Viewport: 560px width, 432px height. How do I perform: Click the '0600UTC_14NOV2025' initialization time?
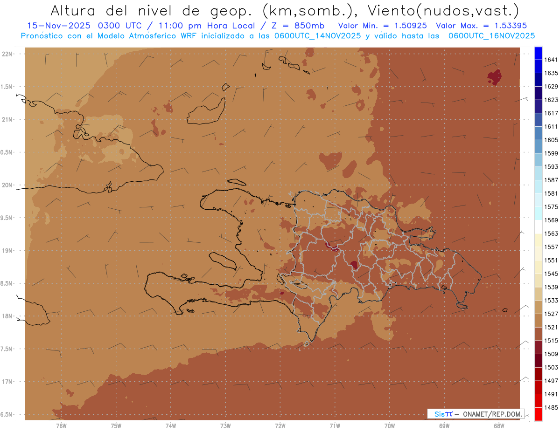[316, 36]
